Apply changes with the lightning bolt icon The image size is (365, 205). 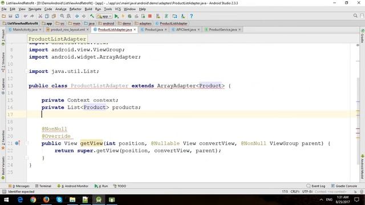(x=123, y=16)
